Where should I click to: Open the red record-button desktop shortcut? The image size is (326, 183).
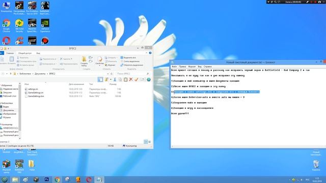point(45,41)
